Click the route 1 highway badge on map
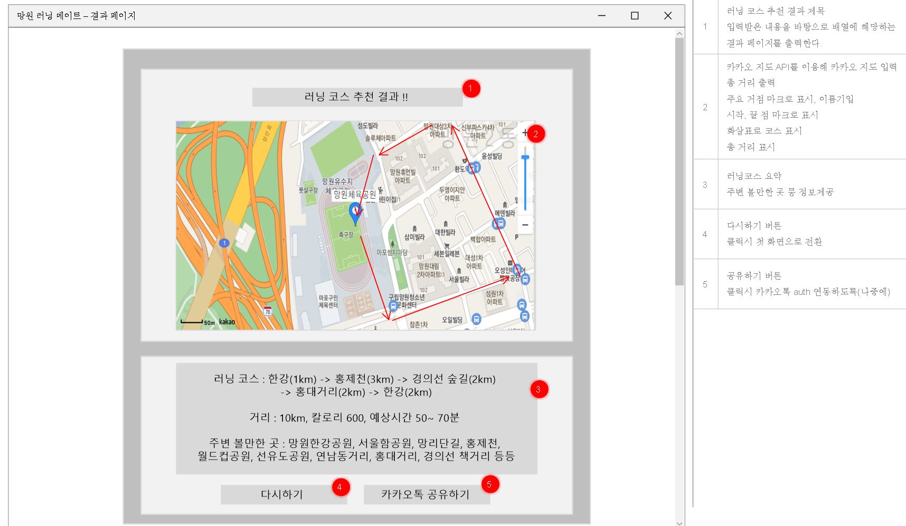 (224, 243)
